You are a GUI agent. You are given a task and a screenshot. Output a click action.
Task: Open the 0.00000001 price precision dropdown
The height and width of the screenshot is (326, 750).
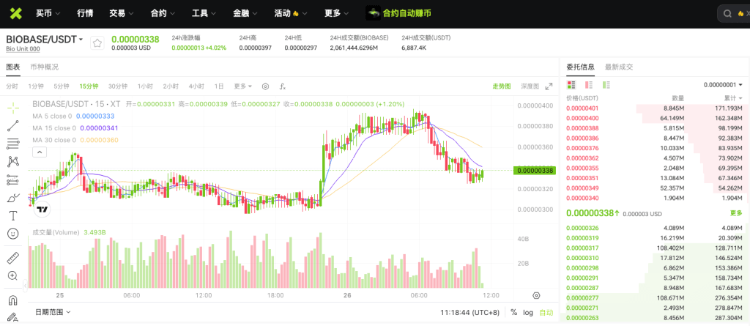(x=723, y=85)
